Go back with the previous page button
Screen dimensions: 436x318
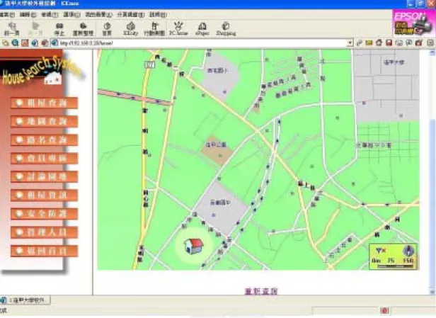coord(12,29)
